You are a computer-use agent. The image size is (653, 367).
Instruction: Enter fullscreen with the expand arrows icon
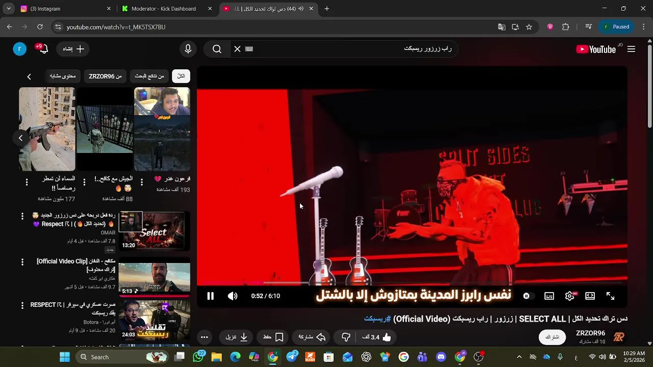tap(610, 296)
